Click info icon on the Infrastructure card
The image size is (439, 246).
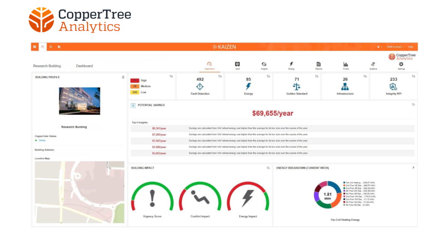coord(365,76)
